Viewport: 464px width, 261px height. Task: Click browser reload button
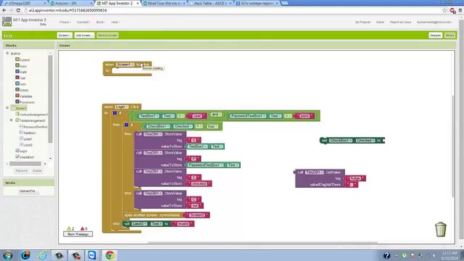[18, 10]
